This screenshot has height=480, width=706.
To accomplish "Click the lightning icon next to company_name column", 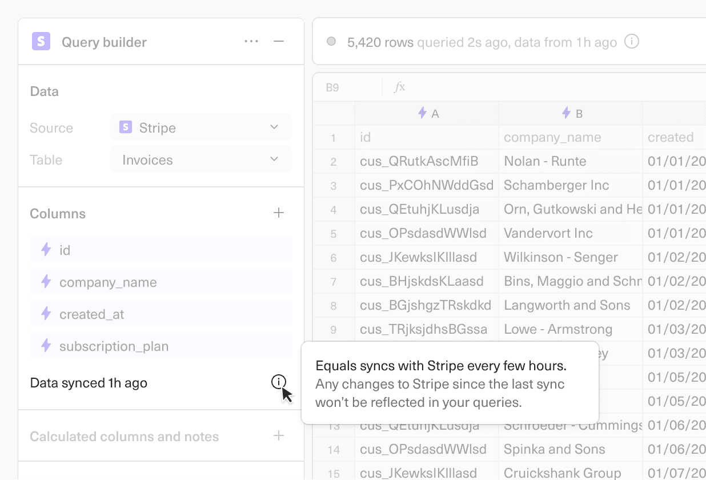I will pyautogui.click(x=46, y=282).
